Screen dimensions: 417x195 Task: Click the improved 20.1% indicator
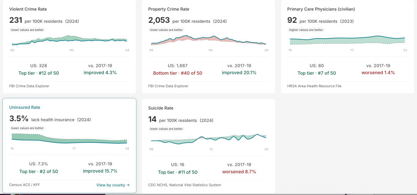(239, 72)
